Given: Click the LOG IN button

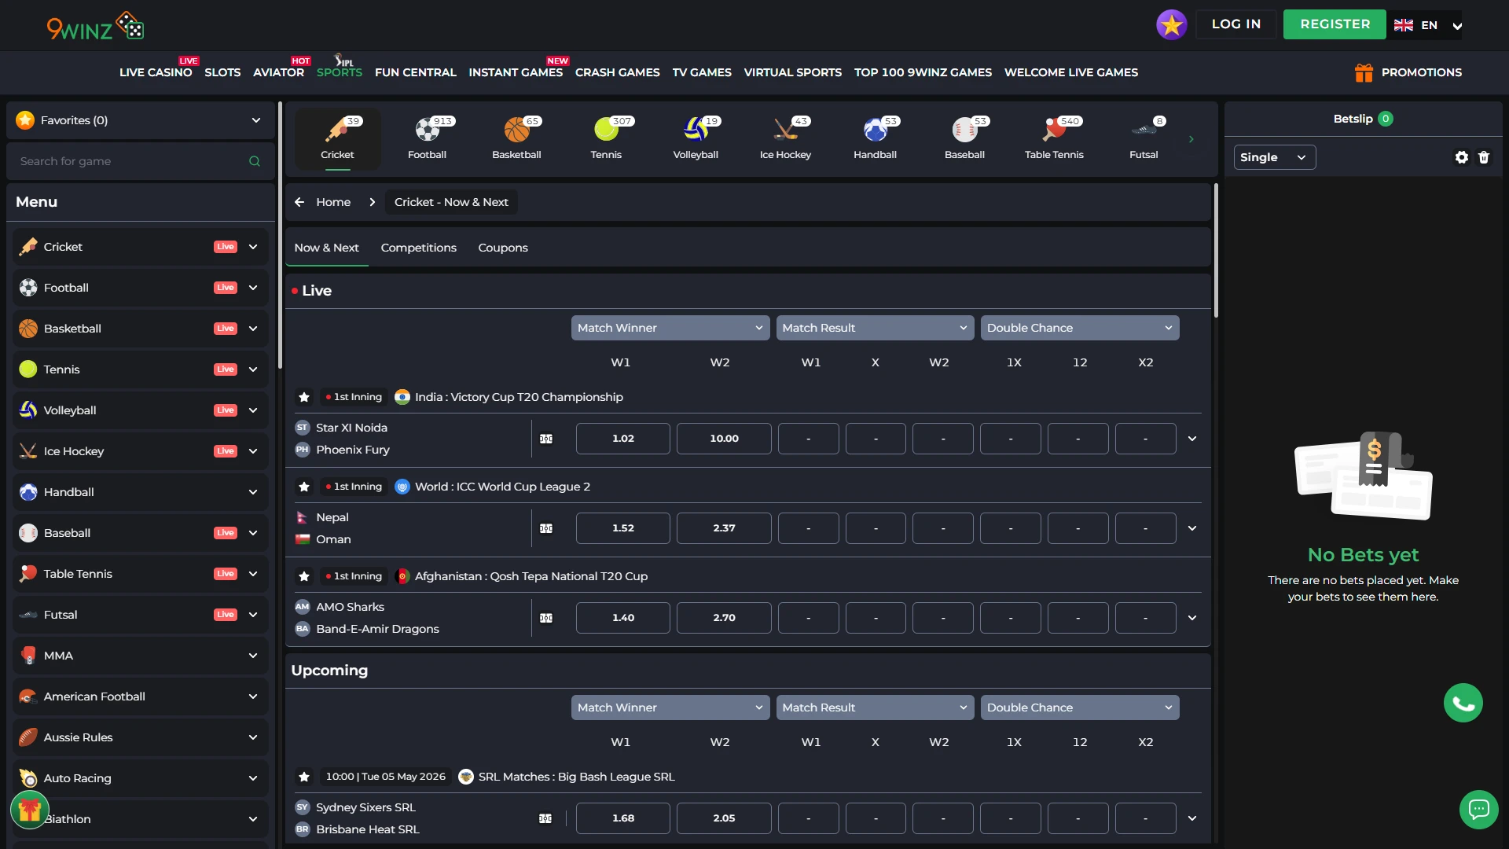Looking at the screenshot, I should pos(1235,24).
